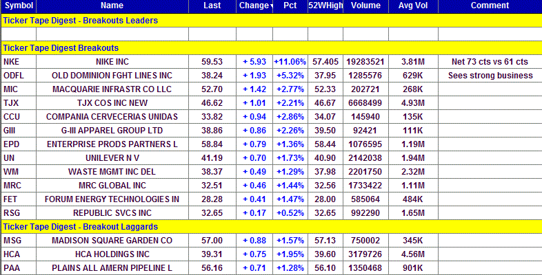Select the Ticker Tape Digest Breakouts heading
The width and height of the screenshot is (542, 275).
coord(61,48)
